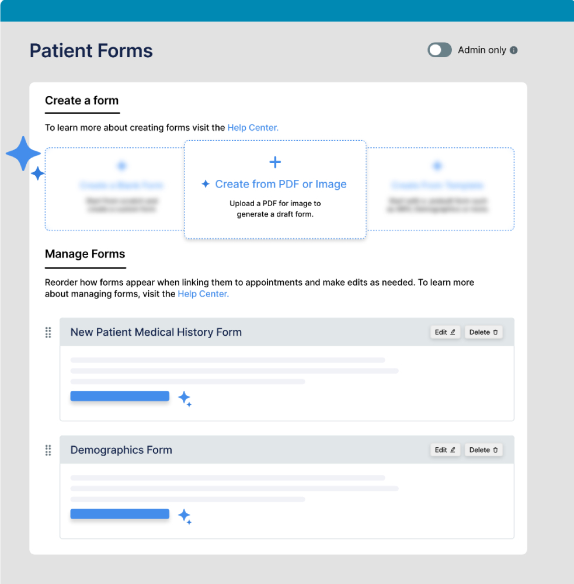574x584 pixels.
Task: Delete the Demographics Form
Action: coord(483,450)
